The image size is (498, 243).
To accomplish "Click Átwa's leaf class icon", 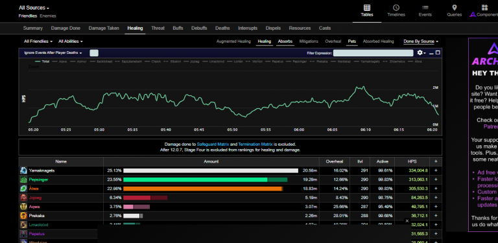I will pyautogui.click(x=23, y=189).
